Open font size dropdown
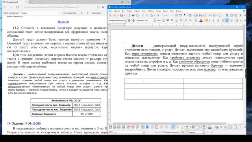Image resolution: width=252 pixels, height=142 pixels. pyautogui.click(x=163, y=20)
